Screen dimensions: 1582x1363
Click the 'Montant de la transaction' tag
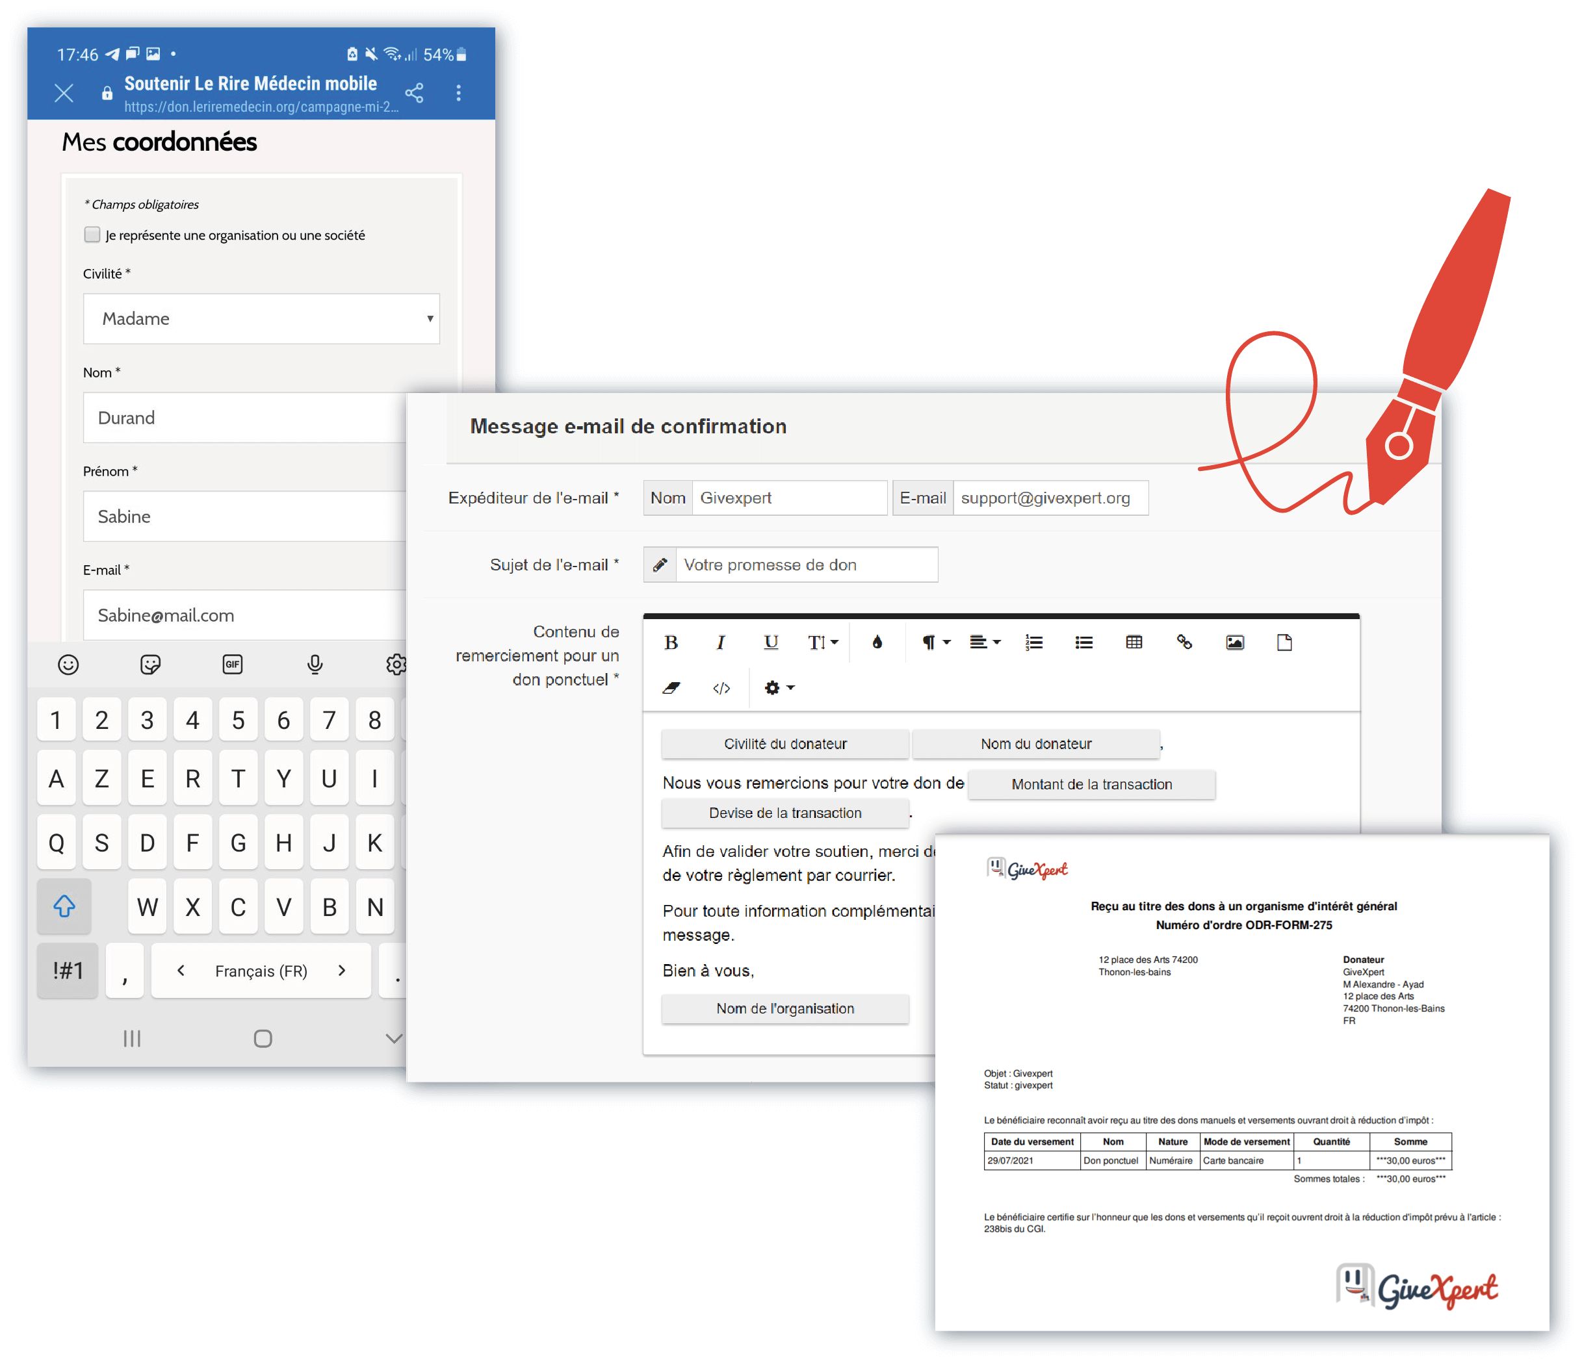click(1091, 785)
